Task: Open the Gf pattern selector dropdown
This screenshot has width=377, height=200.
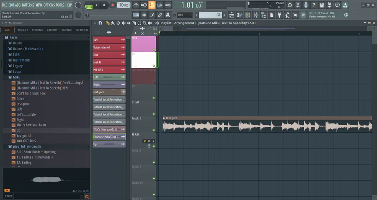Action: [210, 15]
